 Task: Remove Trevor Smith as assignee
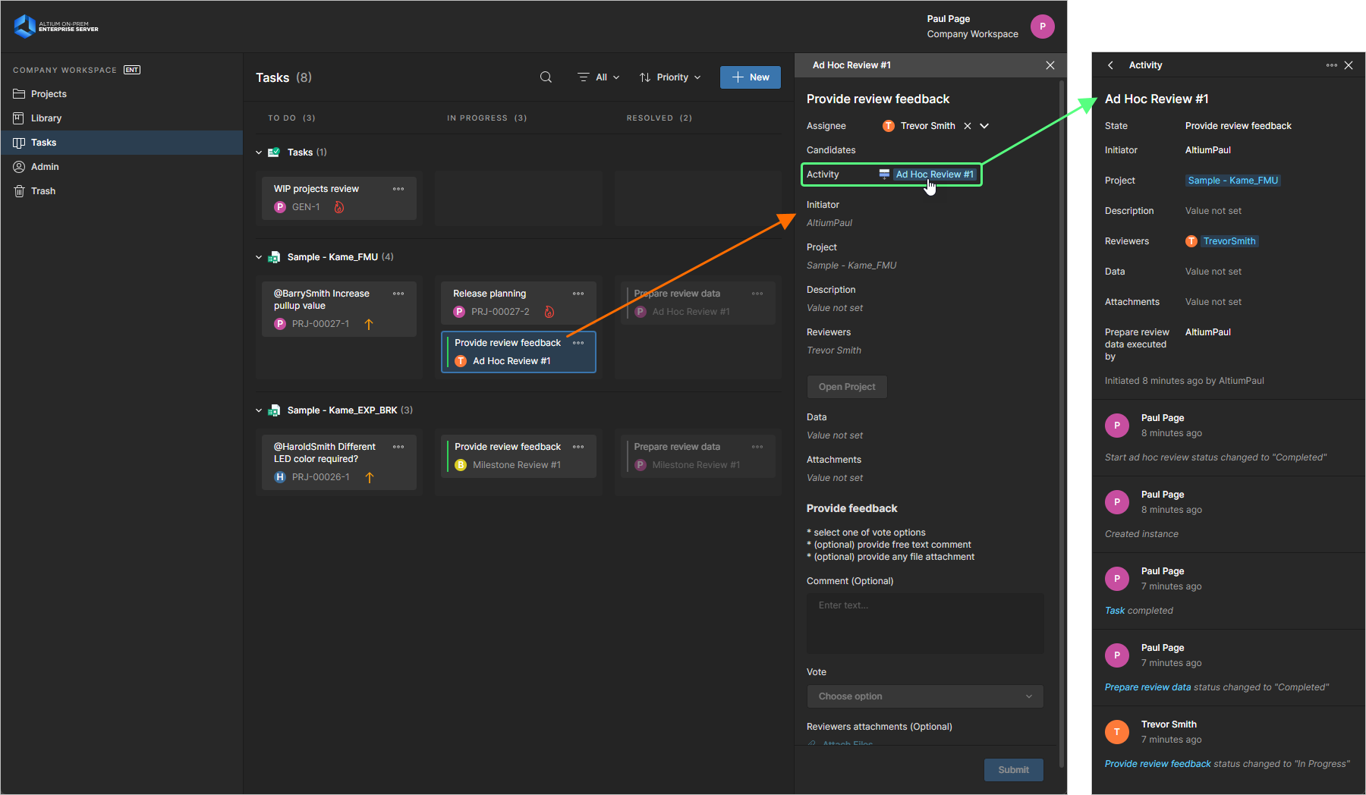tap(968, 126)
